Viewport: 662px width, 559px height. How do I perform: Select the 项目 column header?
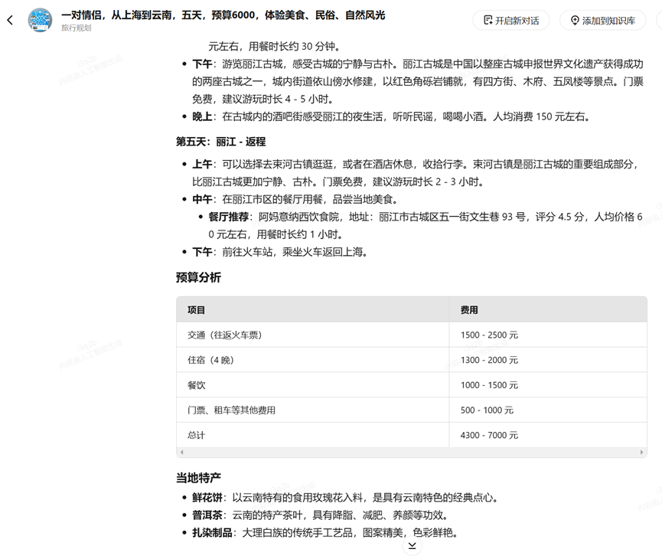point(312,309)
